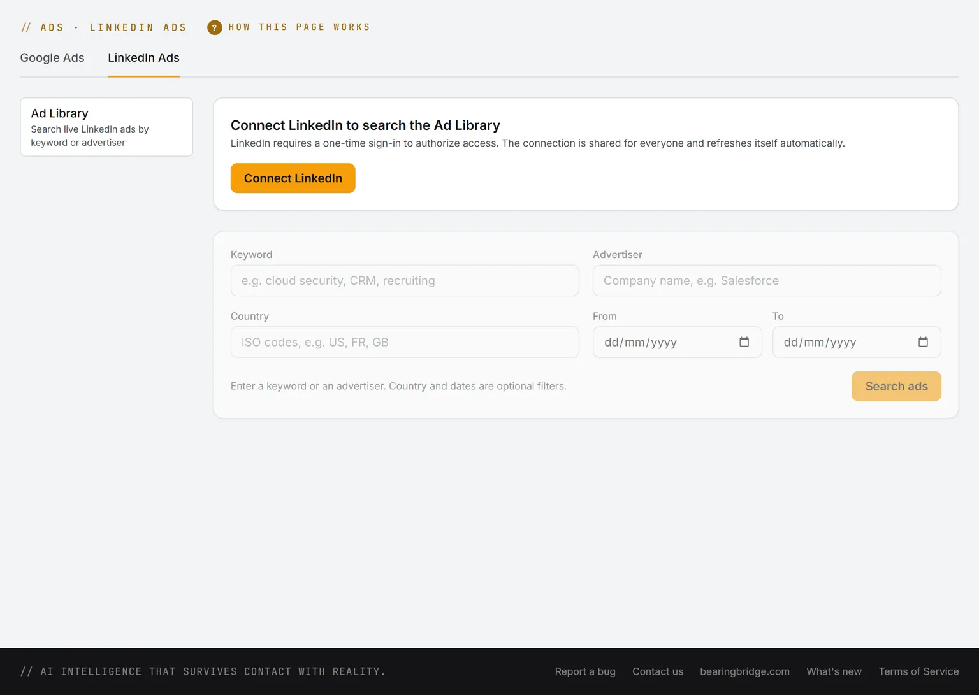Visit the bearingbridge.com footer link
This screenshot has width=979, height=695.
tap(744, 671)
